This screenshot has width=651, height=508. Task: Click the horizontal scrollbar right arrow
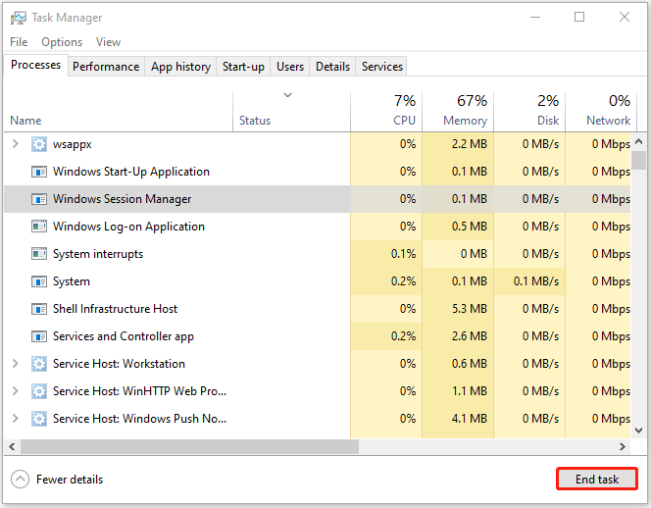pos(623,446)
